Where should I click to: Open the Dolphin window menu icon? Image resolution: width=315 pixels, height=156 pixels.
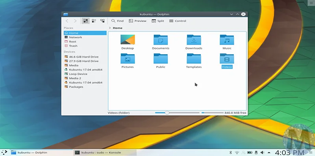[x=65, y=14]
